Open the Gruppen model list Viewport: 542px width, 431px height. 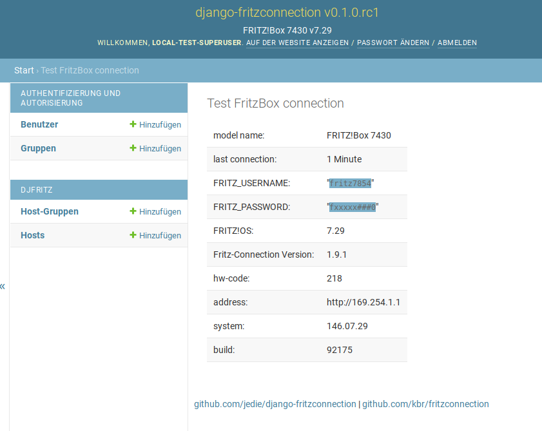(x=39, y=148)
